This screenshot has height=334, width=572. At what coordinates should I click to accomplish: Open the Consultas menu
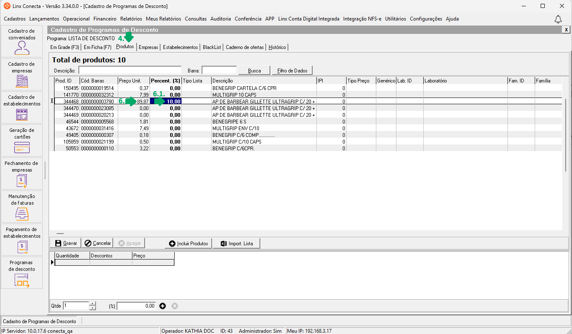pyautogui.click(x=196, y=19)
